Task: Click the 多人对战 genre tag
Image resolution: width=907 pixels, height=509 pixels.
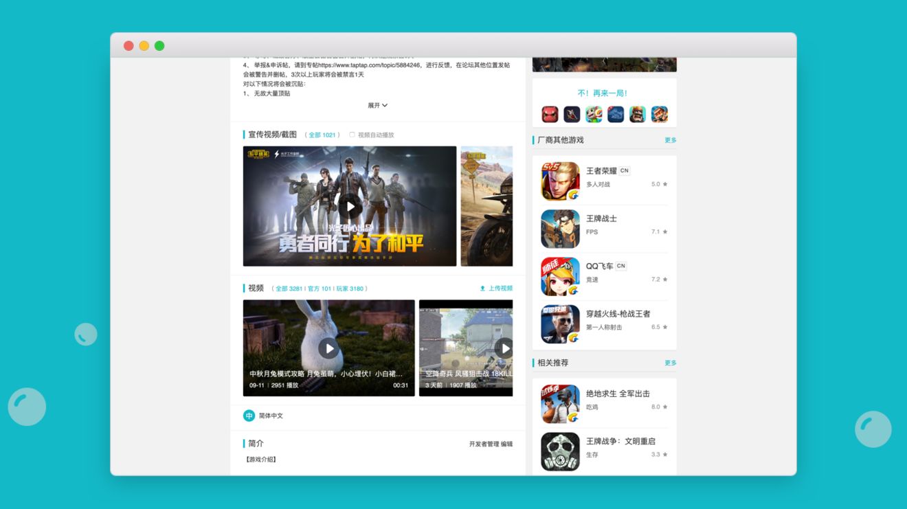Action: point(598,185)
